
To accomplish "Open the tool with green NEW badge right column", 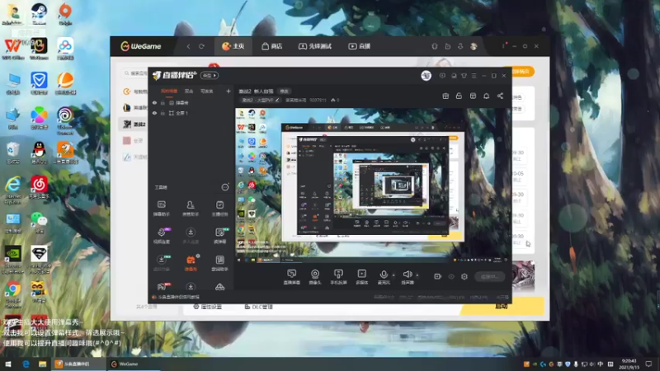I will click(x=219, y=236).
